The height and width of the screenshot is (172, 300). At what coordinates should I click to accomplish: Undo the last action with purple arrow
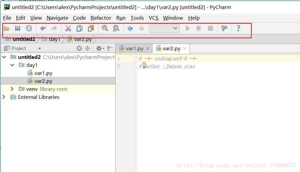pos(43,29)
